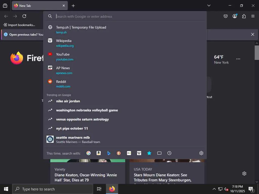
Task: Open the Windows notification center
Action: pyautogui.click(x=251, y=189)
